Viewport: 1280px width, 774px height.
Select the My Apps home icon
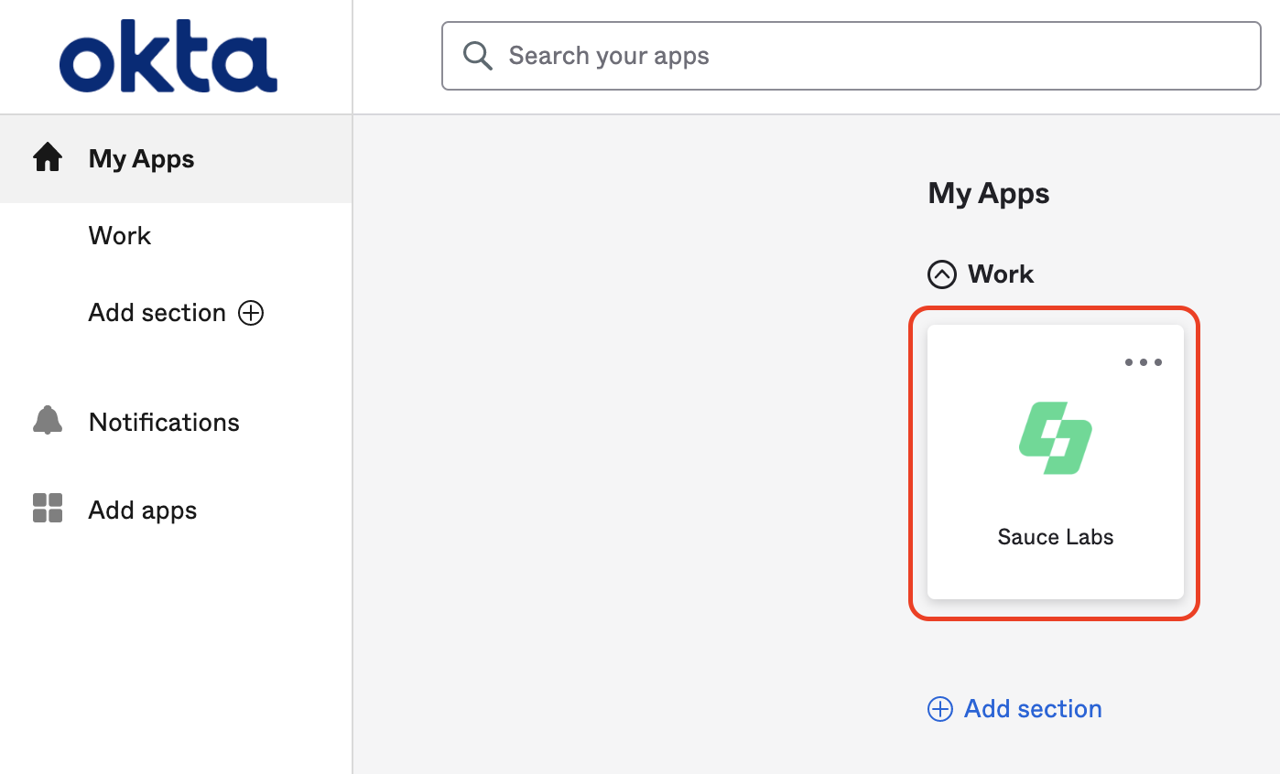tap(47, 157)
